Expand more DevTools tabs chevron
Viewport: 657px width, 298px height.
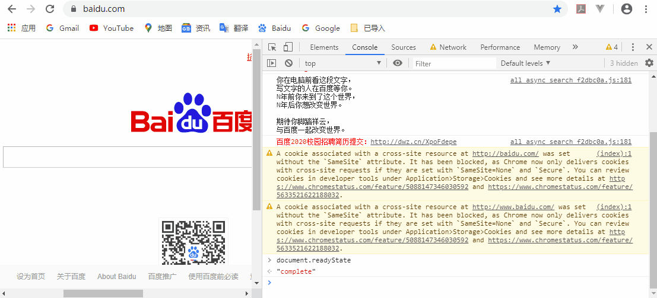tap(575, 47)
